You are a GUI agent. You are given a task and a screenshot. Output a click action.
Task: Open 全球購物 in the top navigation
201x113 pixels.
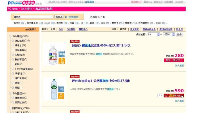coord(90,2)
